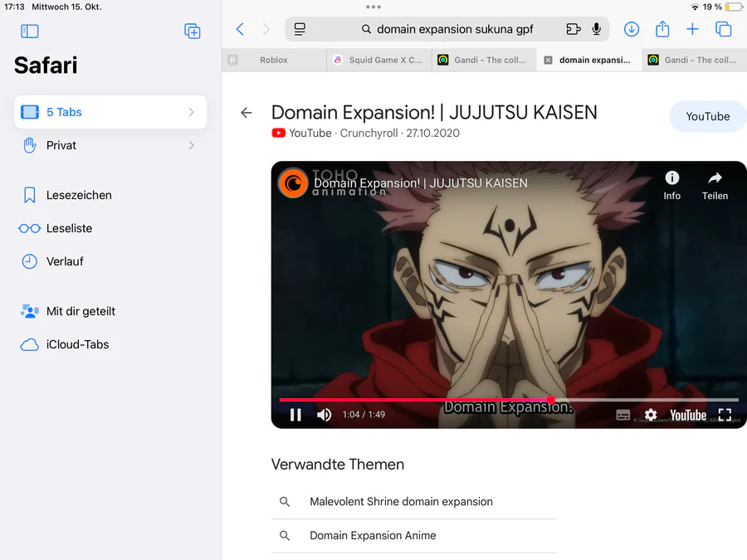Switch to the first Gandi tab
The height and width of the screenshot is (560, 747).
485,60
